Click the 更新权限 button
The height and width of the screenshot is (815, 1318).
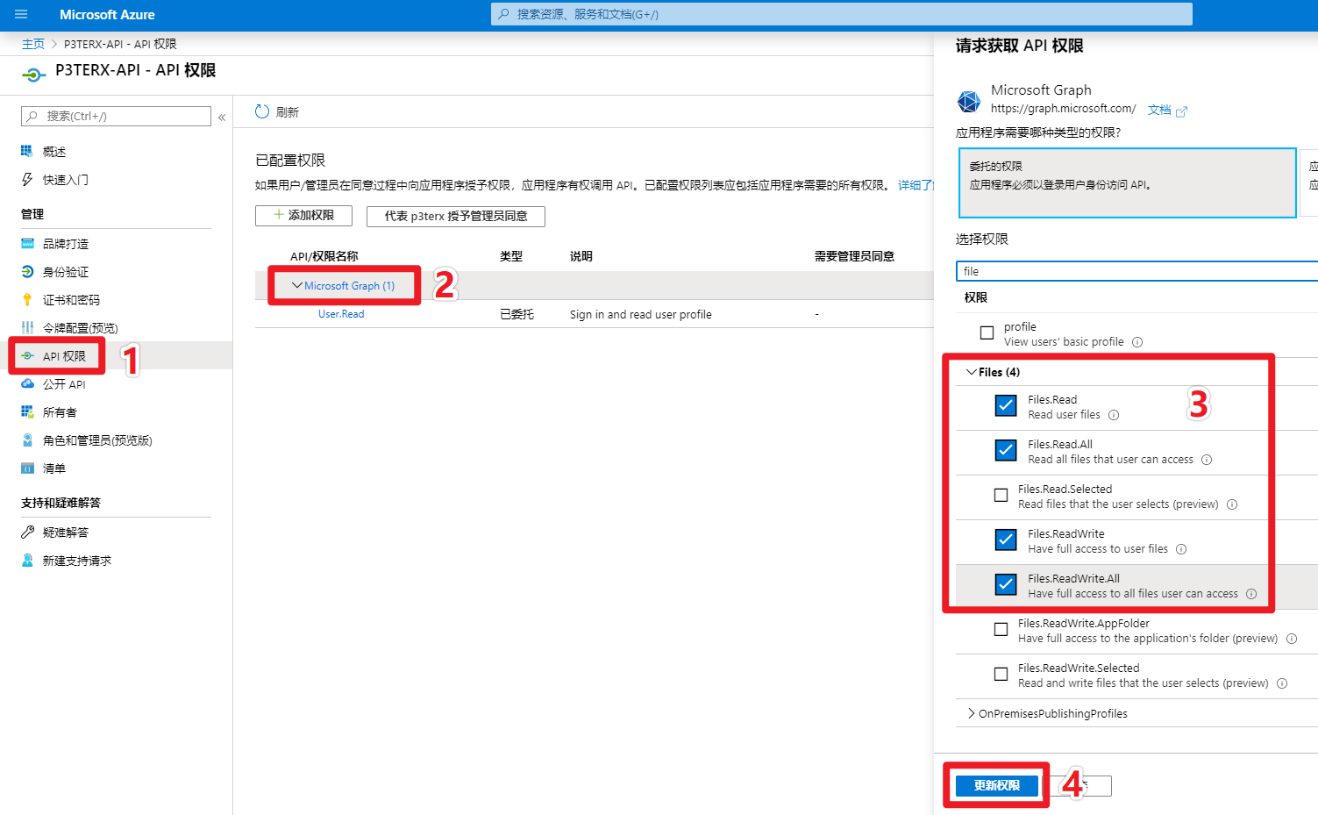pos(997,786)
